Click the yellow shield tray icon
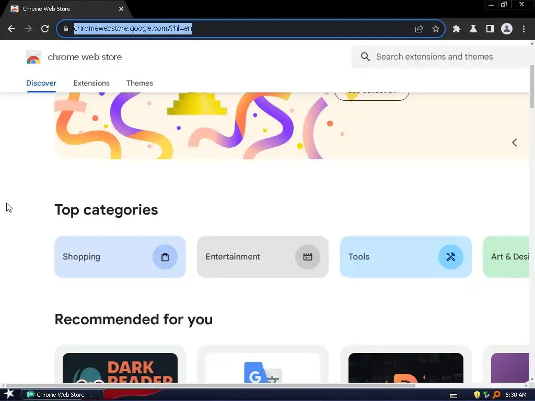The height and width of the screenshot is (401, 535). pyautogui.click(x=477, y=395)
